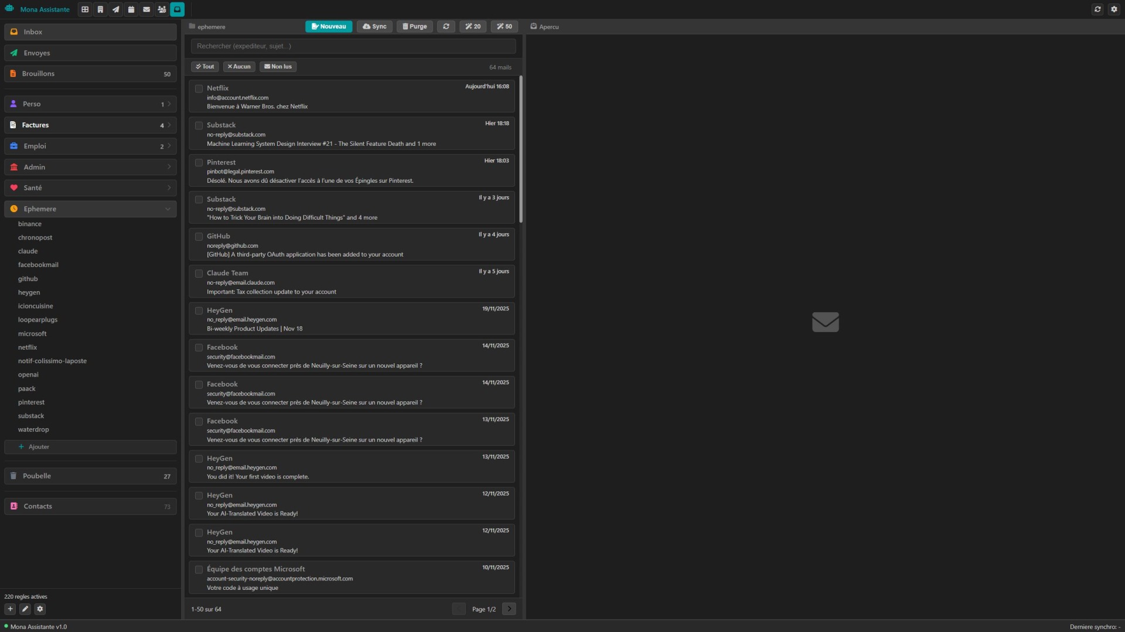
Task: Click the email list vertical scrollbar
Action: click(x=521, y=149)
